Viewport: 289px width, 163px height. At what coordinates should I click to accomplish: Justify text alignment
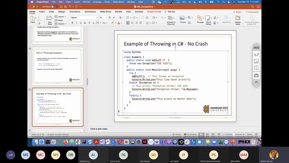140,23
